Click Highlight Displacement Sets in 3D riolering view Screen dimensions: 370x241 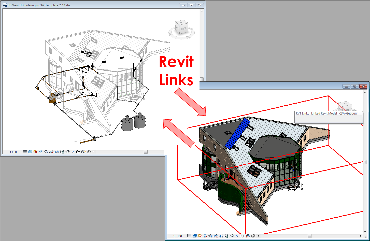(89, 152)
